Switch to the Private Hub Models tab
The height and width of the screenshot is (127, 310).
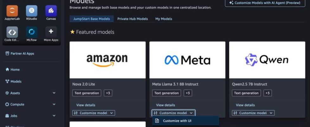[x=132, y=19]
